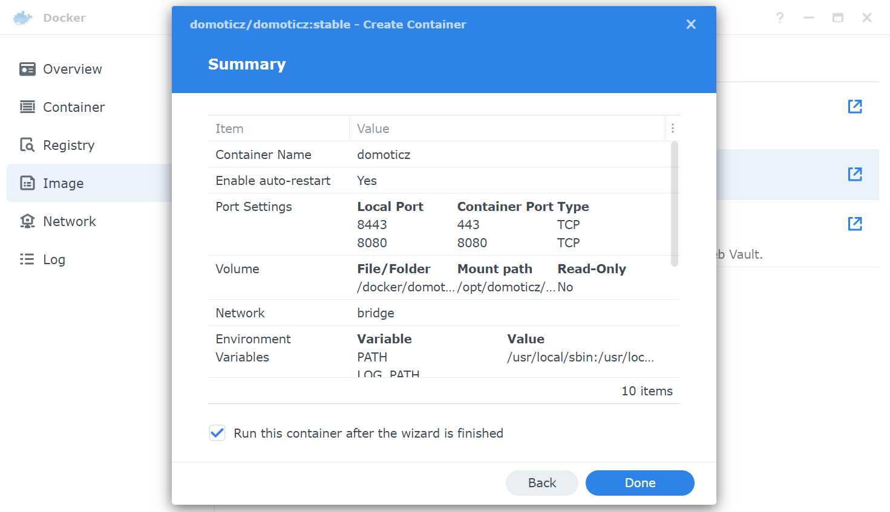Select the Container Name row value domoticz
Screen dimensions: 890x512
click(384, 155)
